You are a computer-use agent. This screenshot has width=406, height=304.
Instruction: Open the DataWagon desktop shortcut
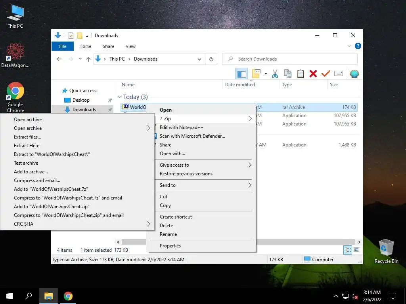(15, 55)
